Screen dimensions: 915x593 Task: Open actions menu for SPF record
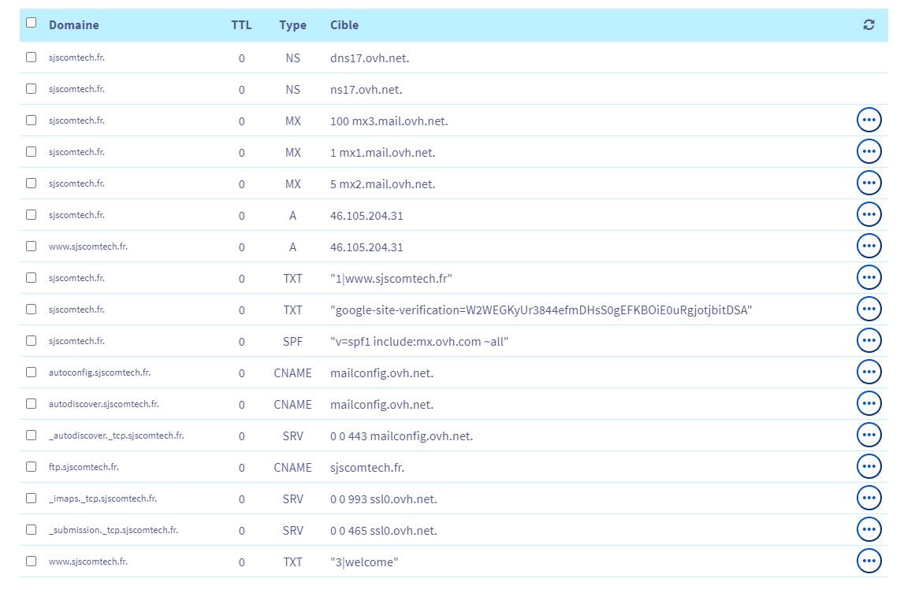(869, 341)
